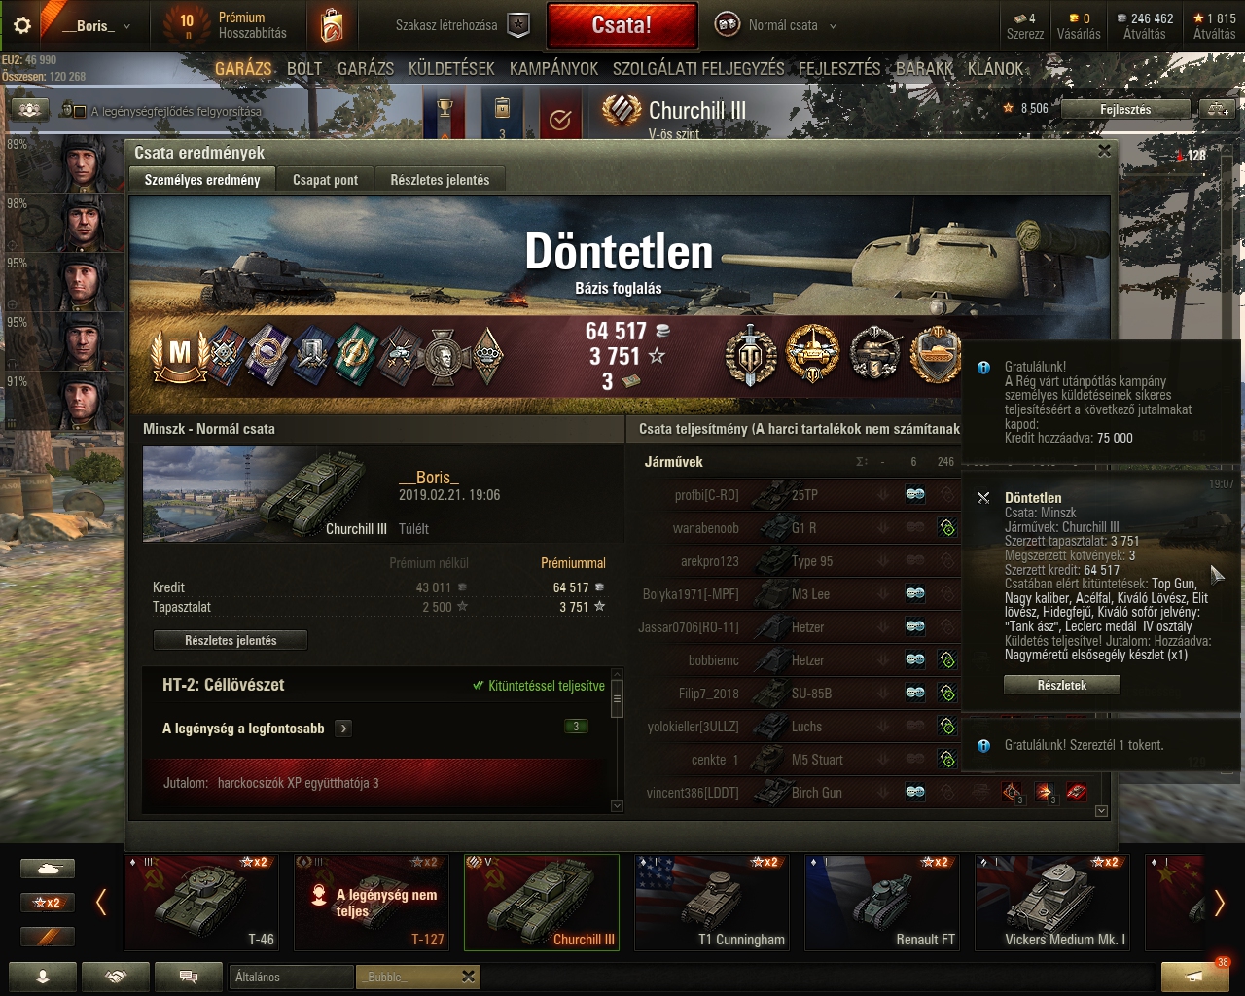
Task: Open the contacts list icon
Action: 43,977
